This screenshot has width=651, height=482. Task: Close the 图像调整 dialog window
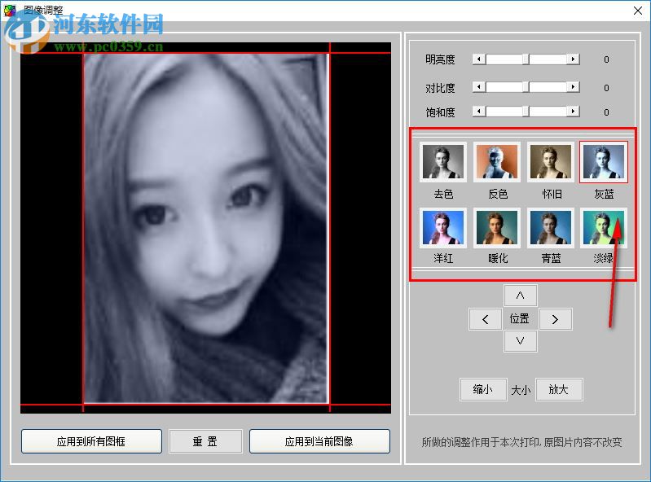[x=638, y=11]
